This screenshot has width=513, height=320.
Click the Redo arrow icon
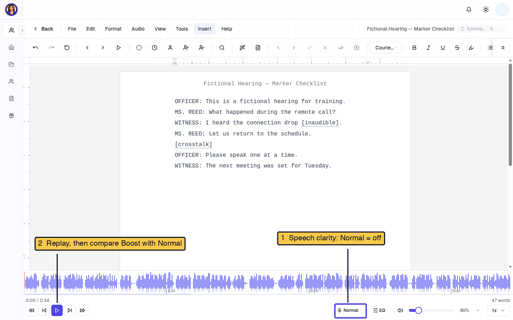coord(51,48)
